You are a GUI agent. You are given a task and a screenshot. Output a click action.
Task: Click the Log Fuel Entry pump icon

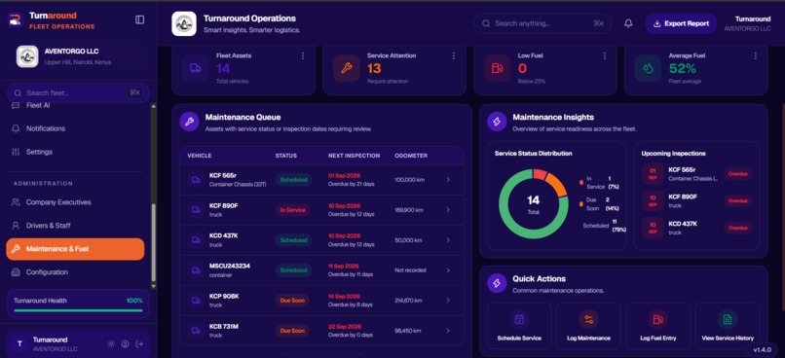click(x=657, y=319)
